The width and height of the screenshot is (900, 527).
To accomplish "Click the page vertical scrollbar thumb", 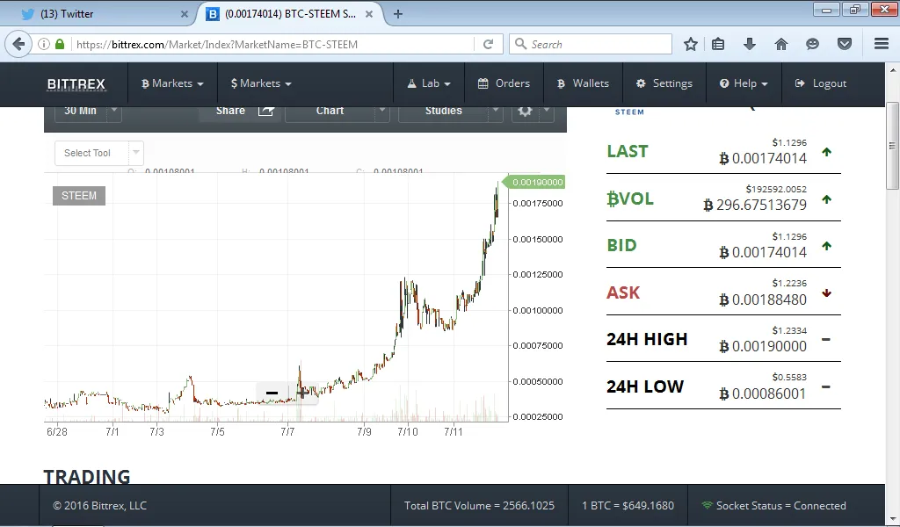I will point(892,146).
